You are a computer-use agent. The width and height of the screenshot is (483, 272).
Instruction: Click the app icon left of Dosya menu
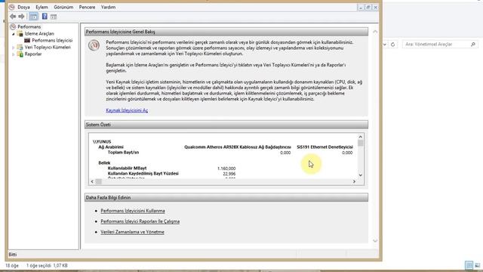12,7
